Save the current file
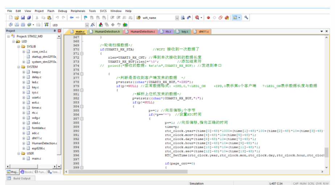 (23, 18)
